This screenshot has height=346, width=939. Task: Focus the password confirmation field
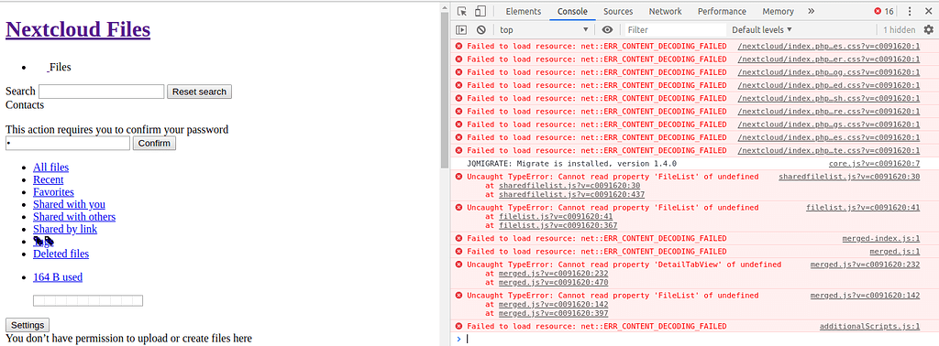coord(68,143)
